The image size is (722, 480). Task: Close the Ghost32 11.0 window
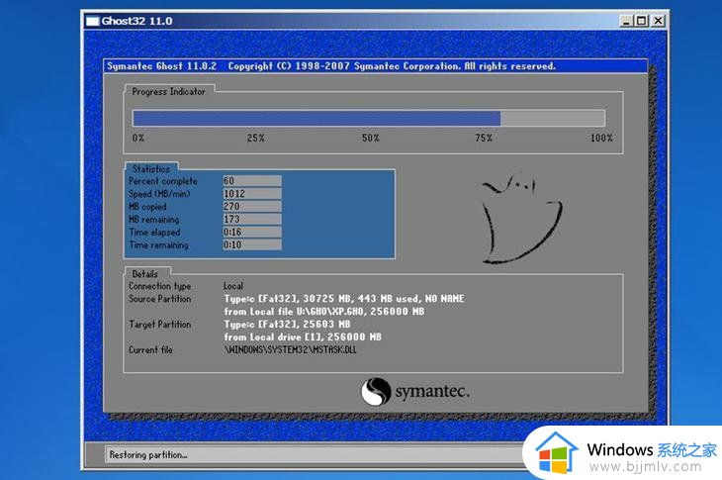pos(659,21)
